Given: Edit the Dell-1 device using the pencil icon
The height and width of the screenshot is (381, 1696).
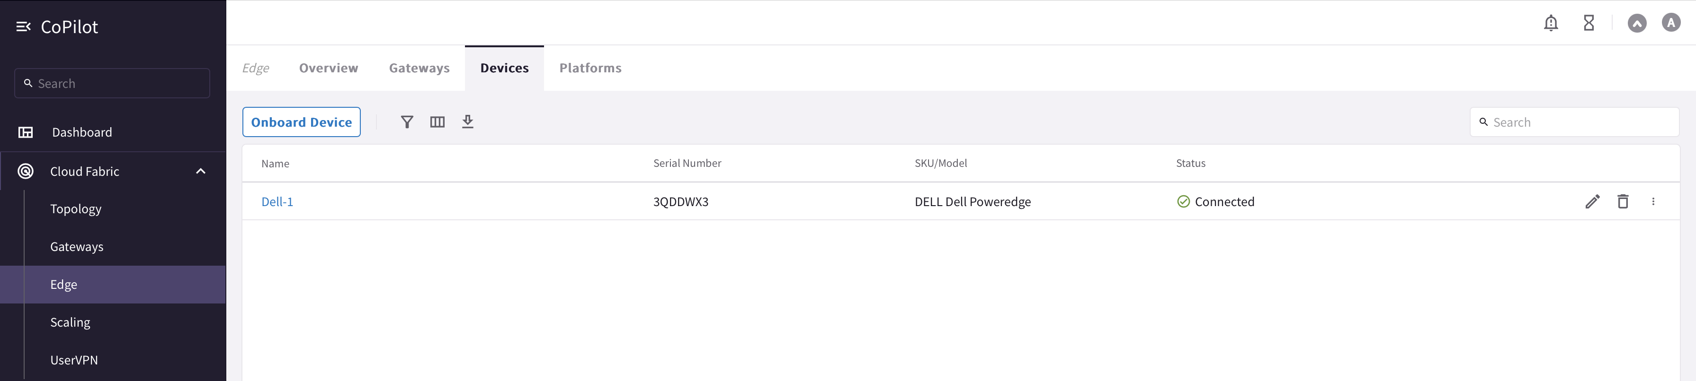Looking at the screenshot, I should pyautogui.click(x=1593, y=202).
